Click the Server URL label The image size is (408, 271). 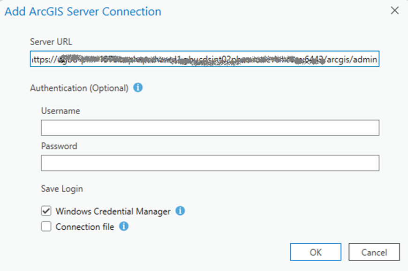point(51,42)
